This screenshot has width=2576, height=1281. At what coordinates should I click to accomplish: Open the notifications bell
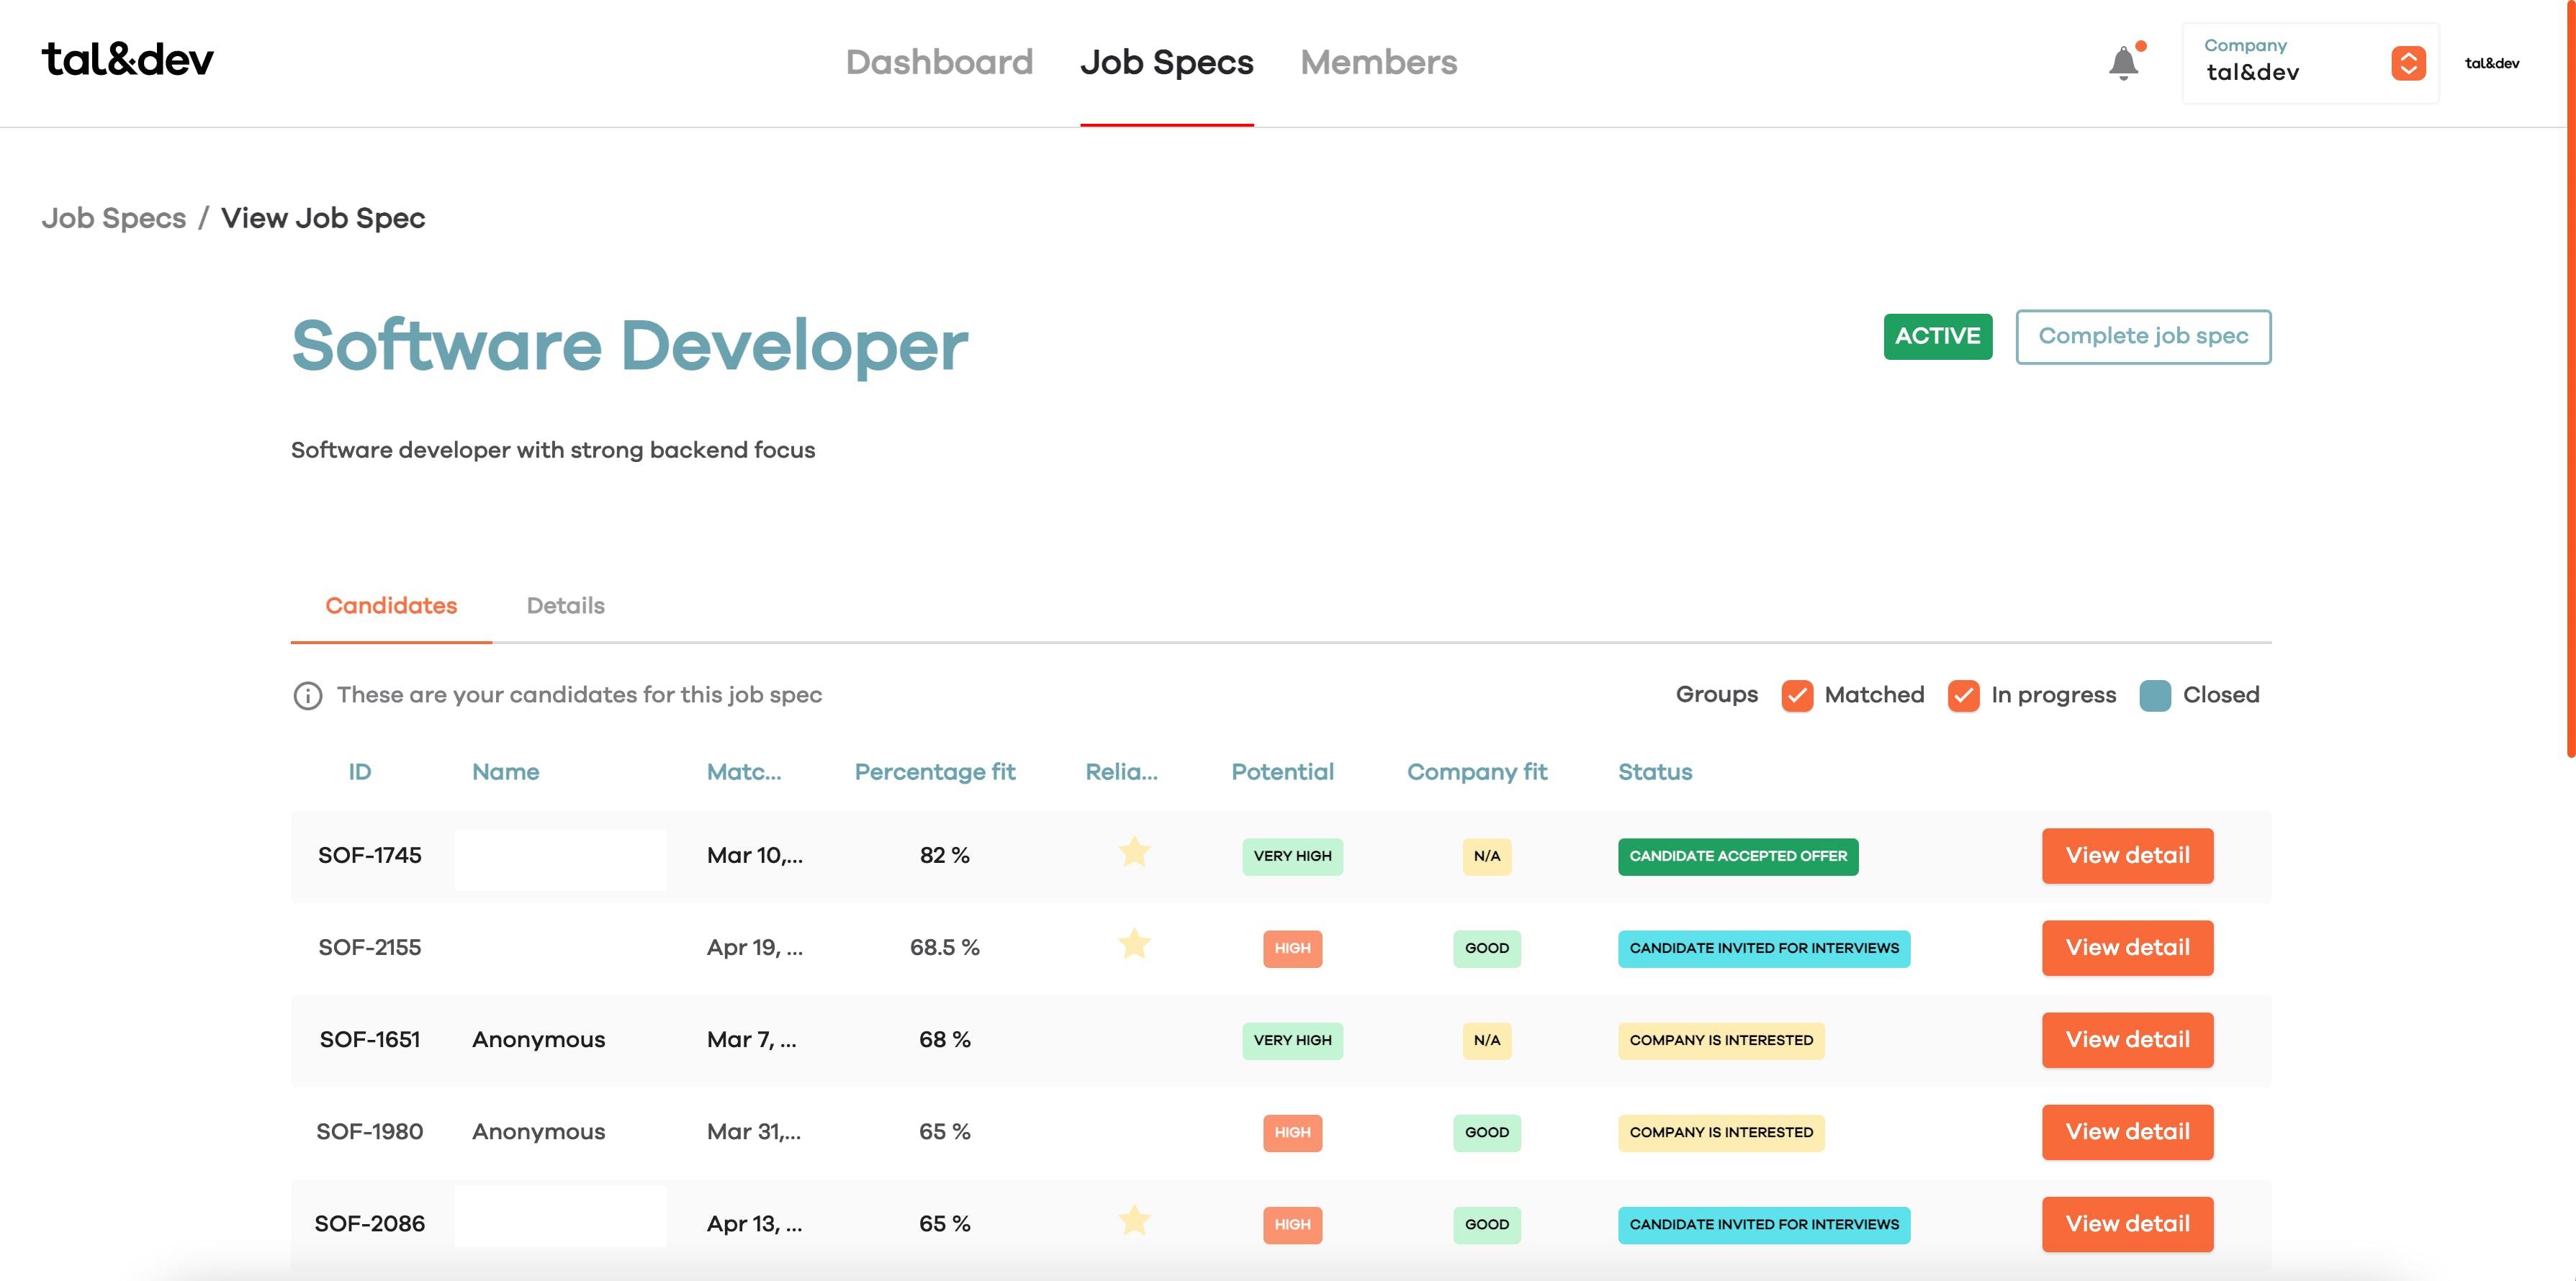click(2123, 63)
